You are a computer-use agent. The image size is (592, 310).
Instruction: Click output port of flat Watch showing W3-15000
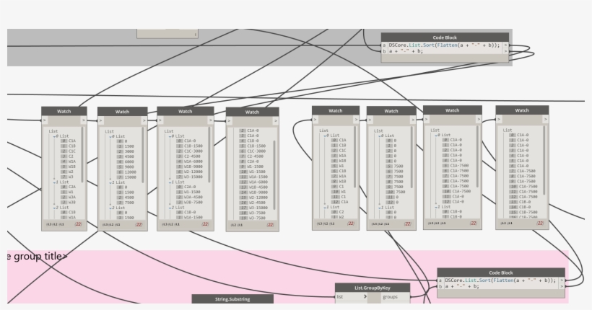tap(276, 121)
